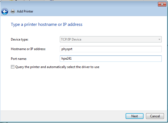Click the 'Type a printer hostname' heading
Screen dimensions: 168x123
(x=46, y=24)
